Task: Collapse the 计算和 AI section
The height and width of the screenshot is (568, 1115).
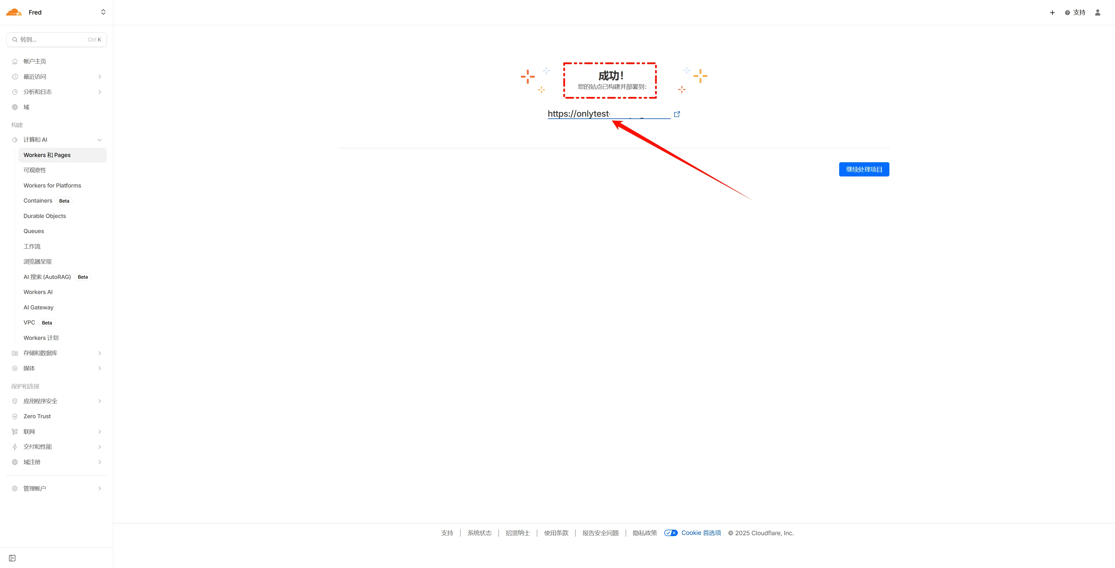Action: [100, 140]
